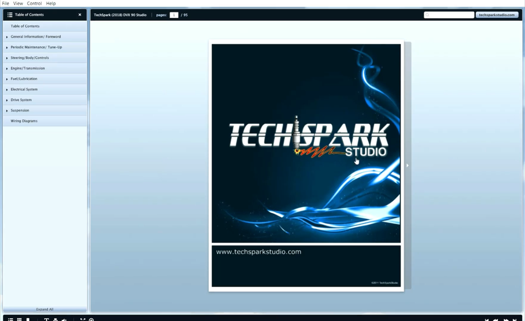The image size is (525, 321).
Task: Click the search field in top bar
Action: 449,15
